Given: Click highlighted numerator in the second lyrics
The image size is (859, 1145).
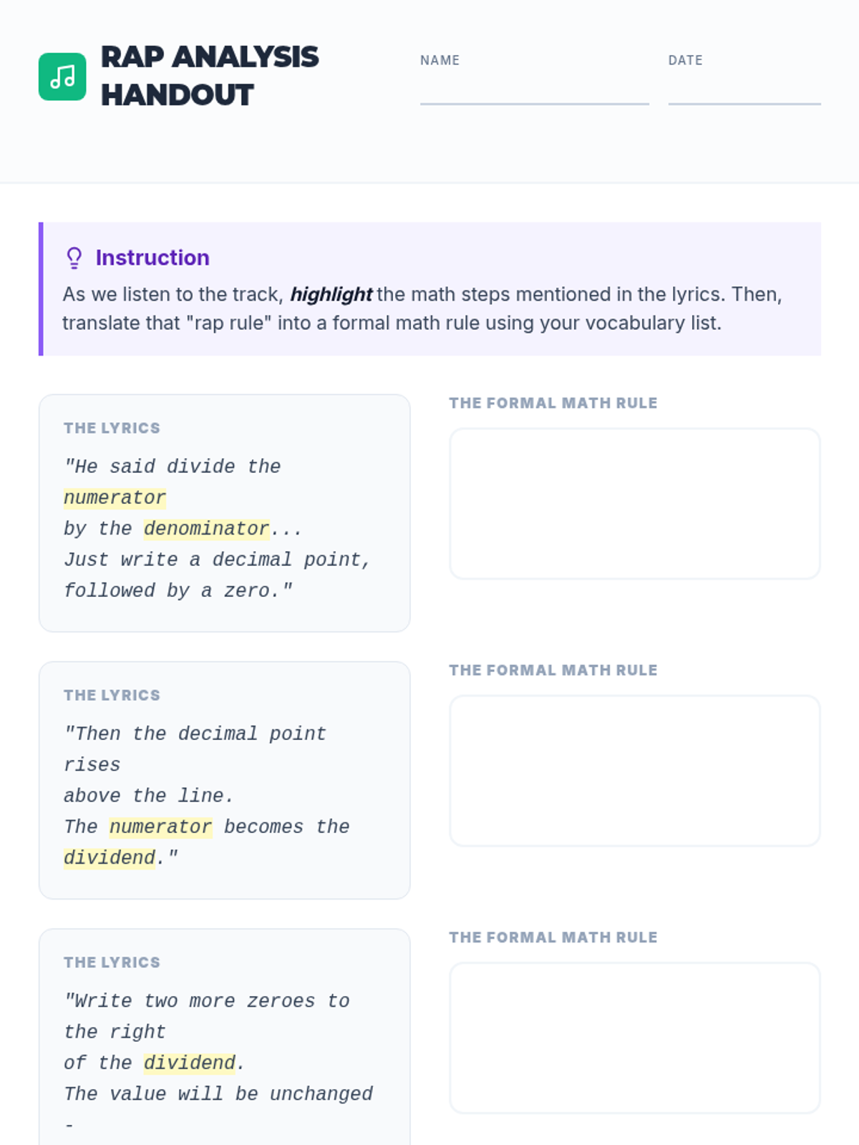Looking at the screenshot, I should pyautogui.click(x=161, y=827).
